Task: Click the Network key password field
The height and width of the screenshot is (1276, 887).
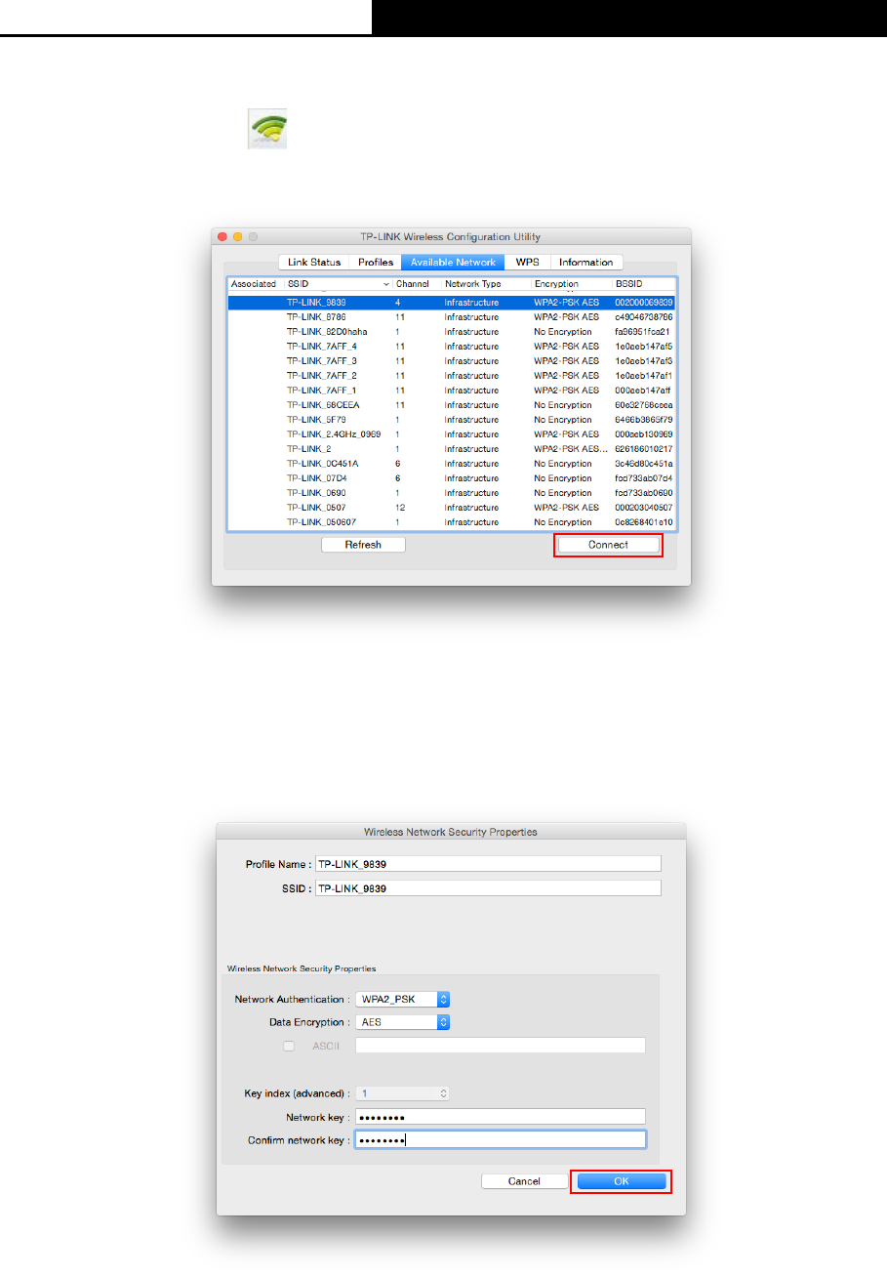Action: pyautogui.click(x=501, y=1117)
